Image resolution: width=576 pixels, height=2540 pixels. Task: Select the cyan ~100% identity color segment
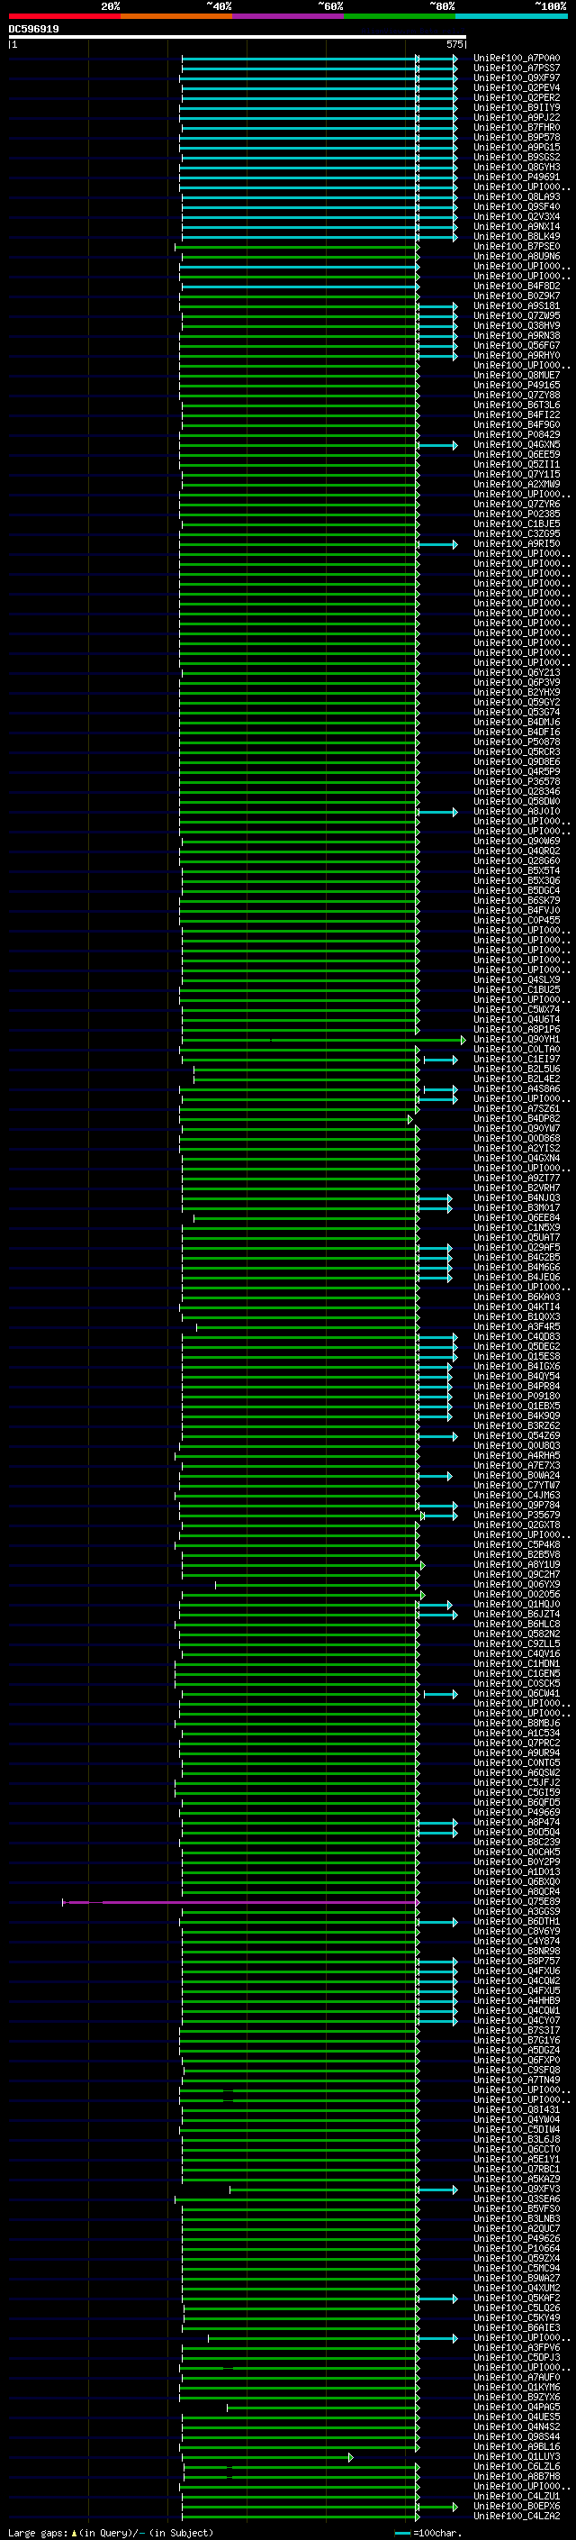click(512, 16)
